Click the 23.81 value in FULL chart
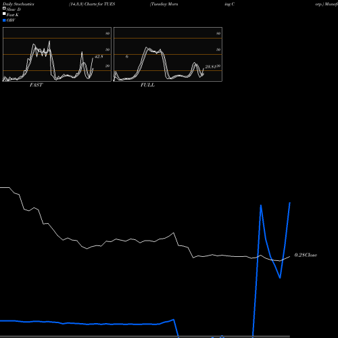This screenshot has height=338, width=338. (x=210, y=67)
